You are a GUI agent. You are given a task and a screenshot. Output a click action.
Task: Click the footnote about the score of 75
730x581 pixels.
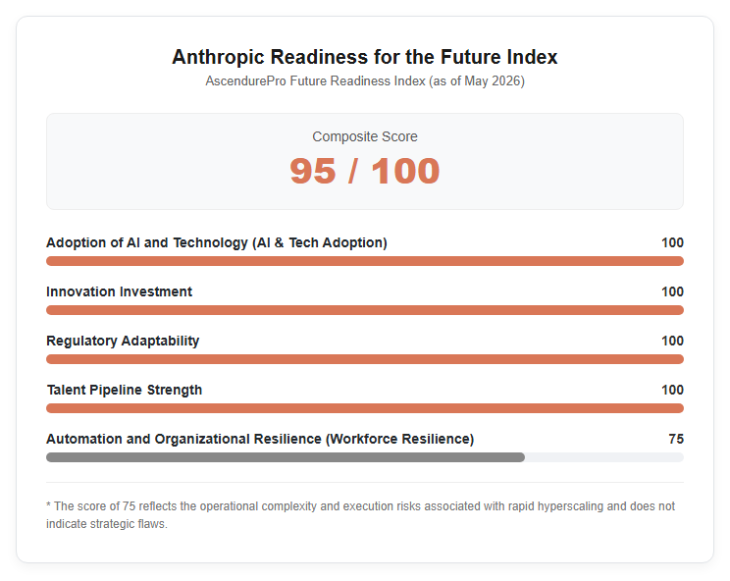click(x=361, y=515)
